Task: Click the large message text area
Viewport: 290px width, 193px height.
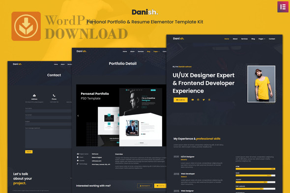Action: coord(48,138)
